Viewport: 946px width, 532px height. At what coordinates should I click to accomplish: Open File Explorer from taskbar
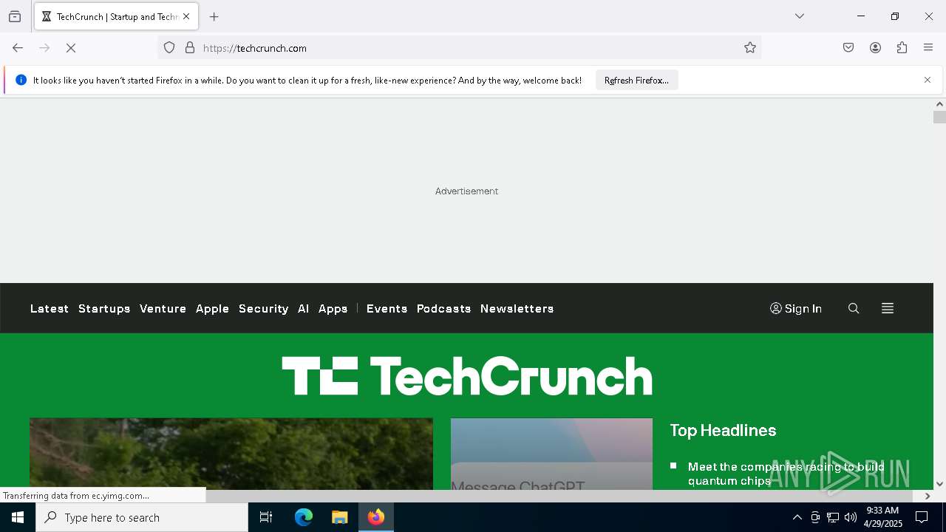(x=340, y=517)
